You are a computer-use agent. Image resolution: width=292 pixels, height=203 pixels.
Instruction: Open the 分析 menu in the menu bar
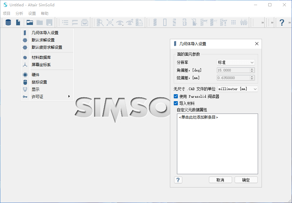[19, 14]
